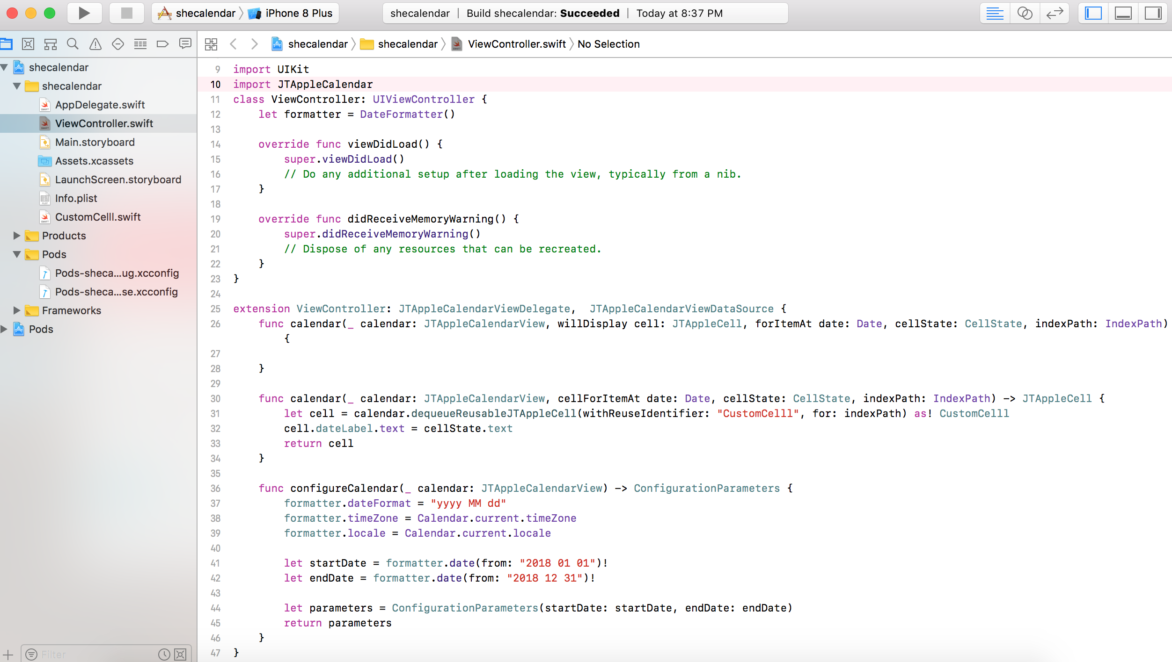The image size is (1172, 662).
Task: Expand the Products folder
Action: 17,236
